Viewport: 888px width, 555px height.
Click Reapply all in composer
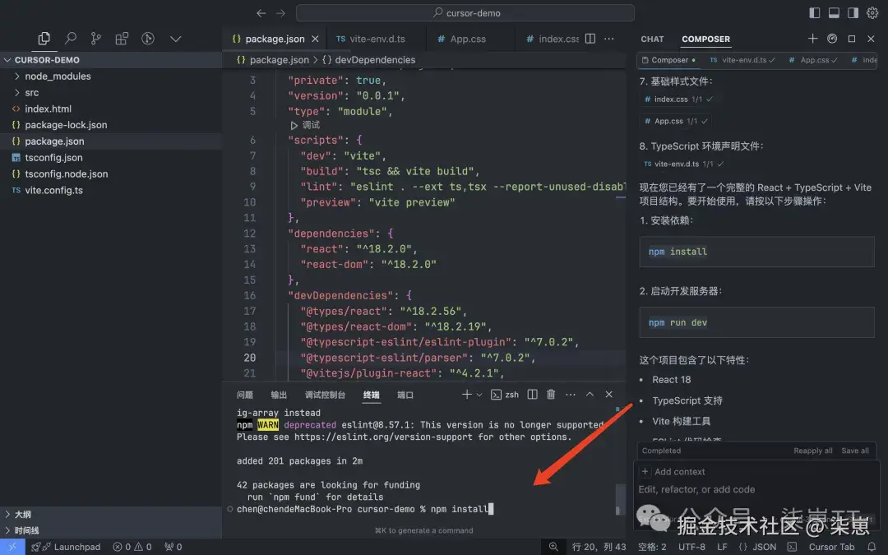[x=812, y=451]
